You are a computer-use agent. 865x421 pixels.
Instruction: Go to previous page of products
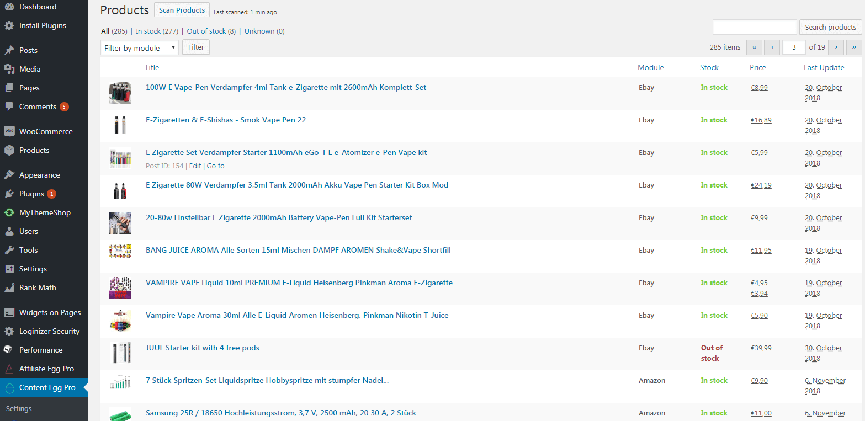tap(772, 47)
